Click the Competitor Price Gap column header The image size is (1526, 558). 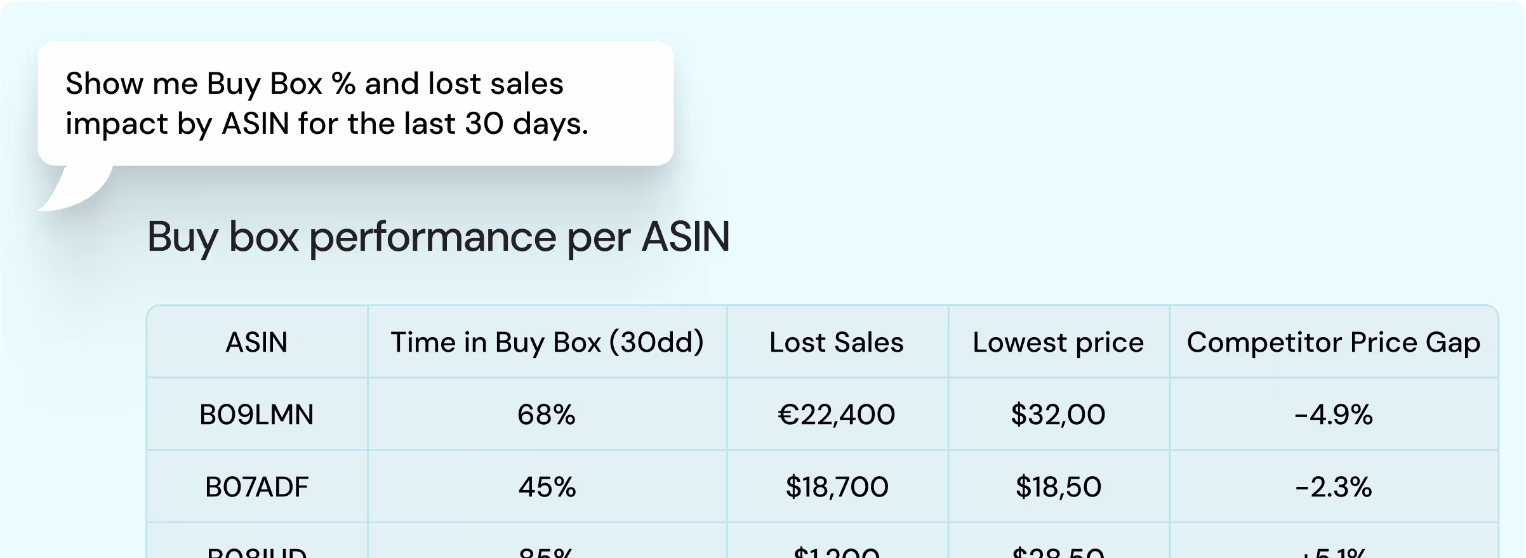1333,343
